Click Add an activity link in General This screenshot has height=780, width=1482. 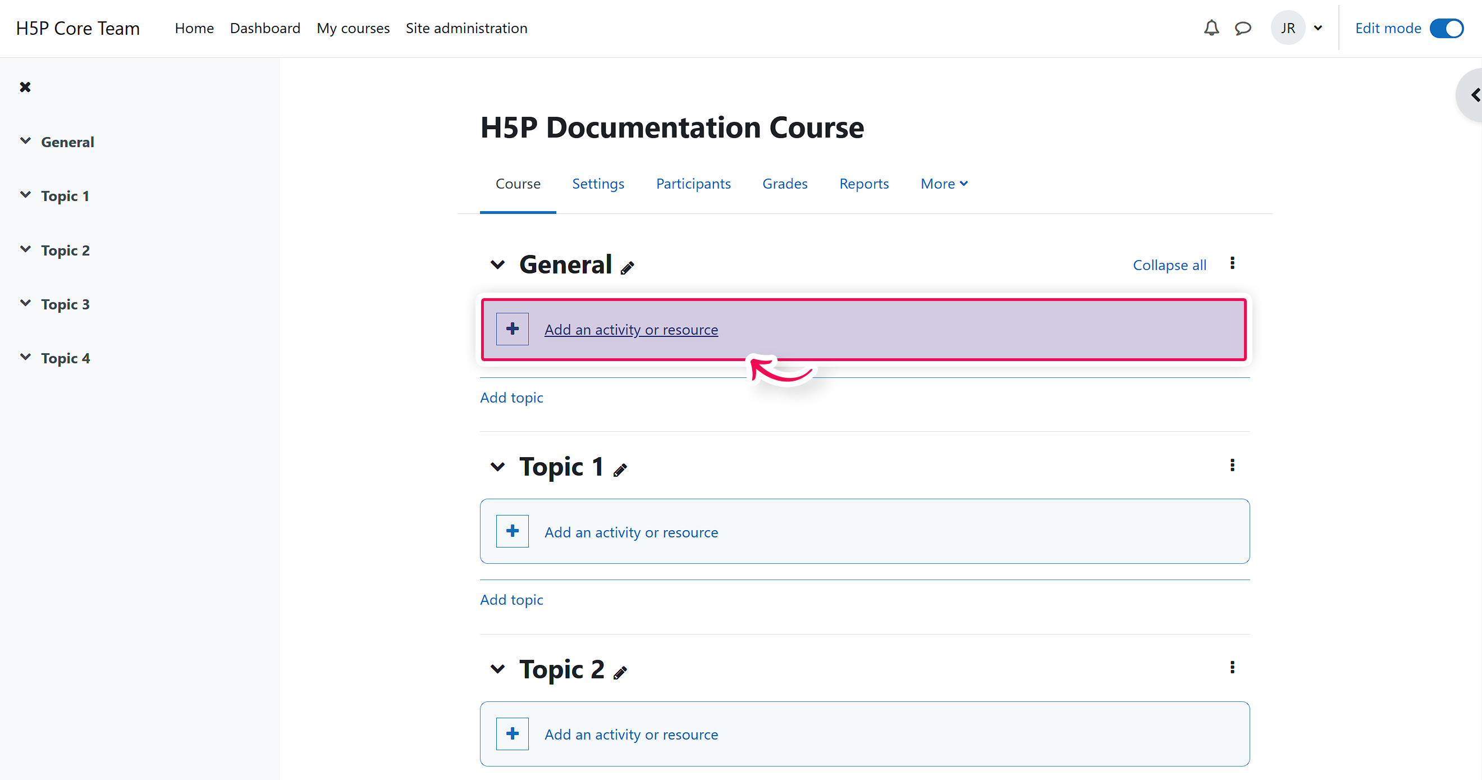point(631,329)
